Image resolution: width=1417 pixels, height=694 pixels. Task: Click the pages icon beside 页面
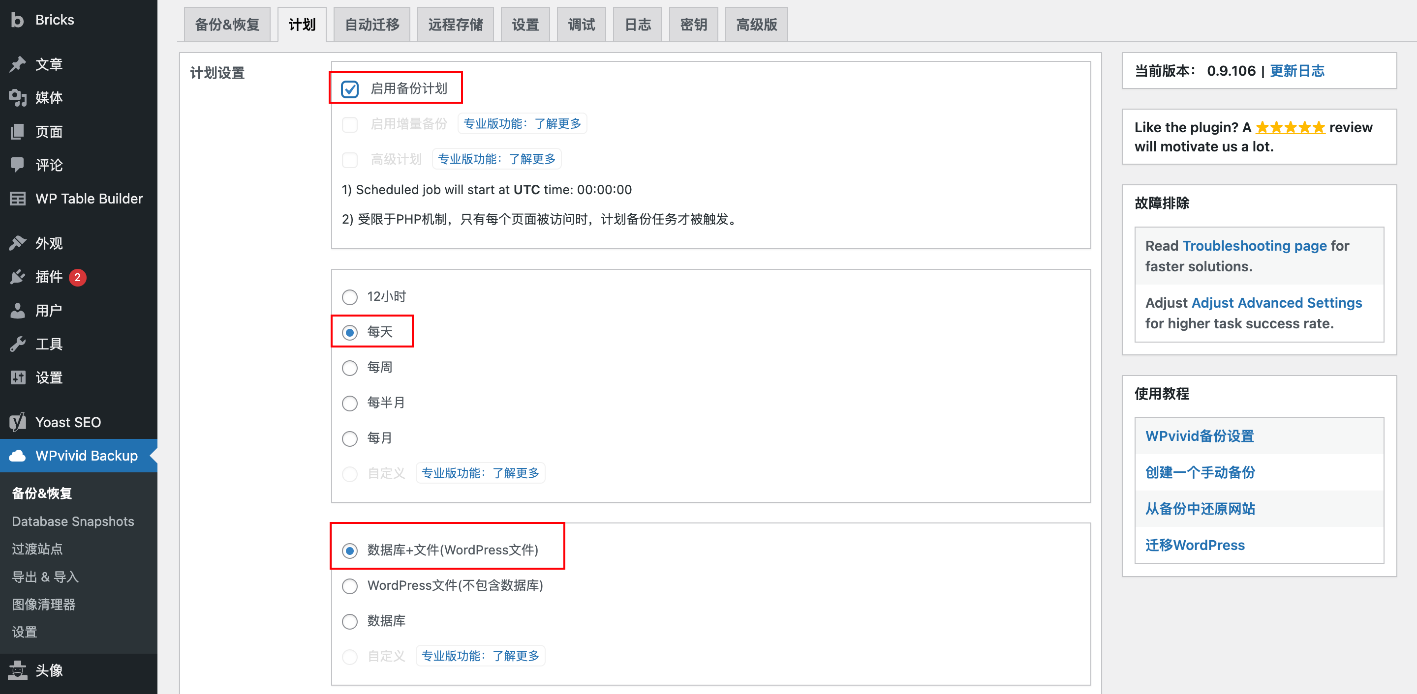point(18,131)
